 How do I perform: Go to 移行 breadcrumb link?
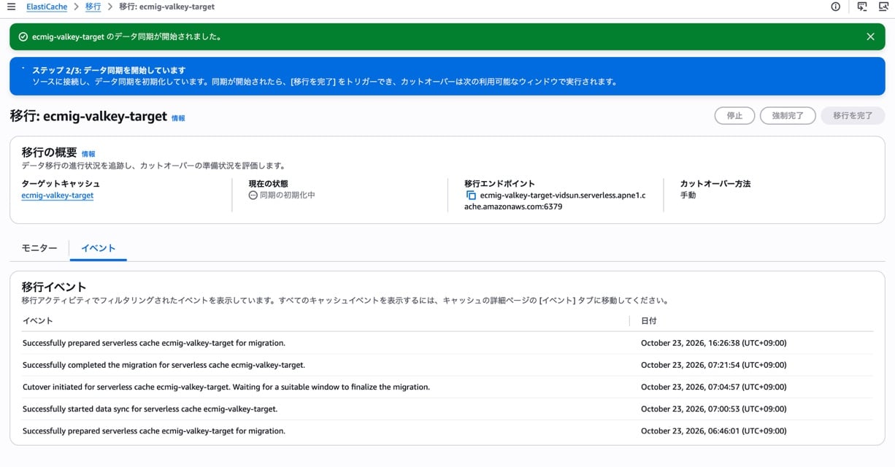93,7
